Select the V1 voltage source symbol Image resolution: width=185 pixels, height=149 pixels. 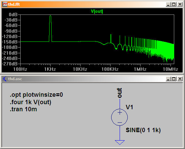pos(120,117)
